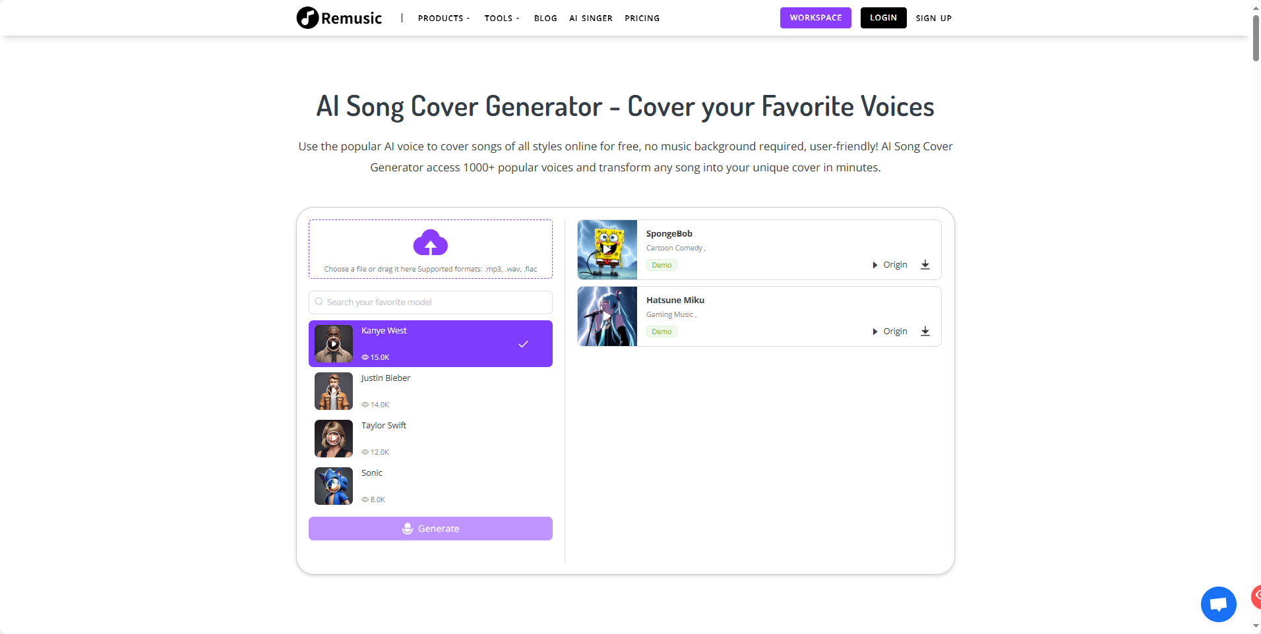
Task: Play the SpongeBob demo thumbnail
Action: (x=606, y=249)
